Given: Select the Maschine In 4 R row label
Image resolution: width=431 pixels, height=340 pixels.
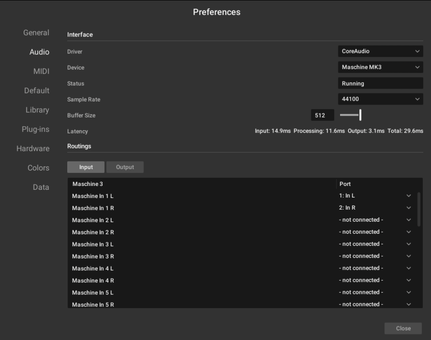Looking at the screenshot, I should (93, 281).
